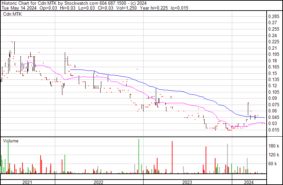Select the 0.12 price axis label

(x=272, y=86)
